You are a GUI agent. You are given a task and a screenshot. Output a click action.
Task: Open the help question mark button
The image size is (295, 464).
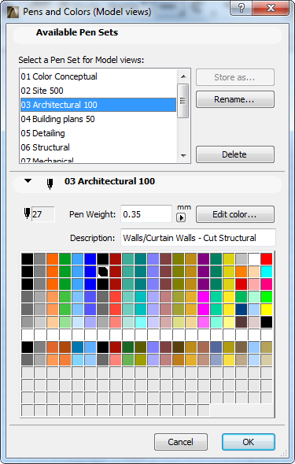tap(242, 8)
